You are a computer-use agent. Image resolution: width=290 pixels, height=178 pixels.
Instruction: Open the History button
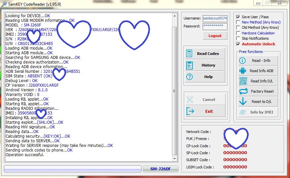[x=205, y=65]
